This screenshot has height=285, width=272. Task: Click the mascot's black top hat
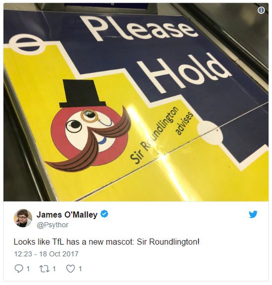click(x=82, y=93)
